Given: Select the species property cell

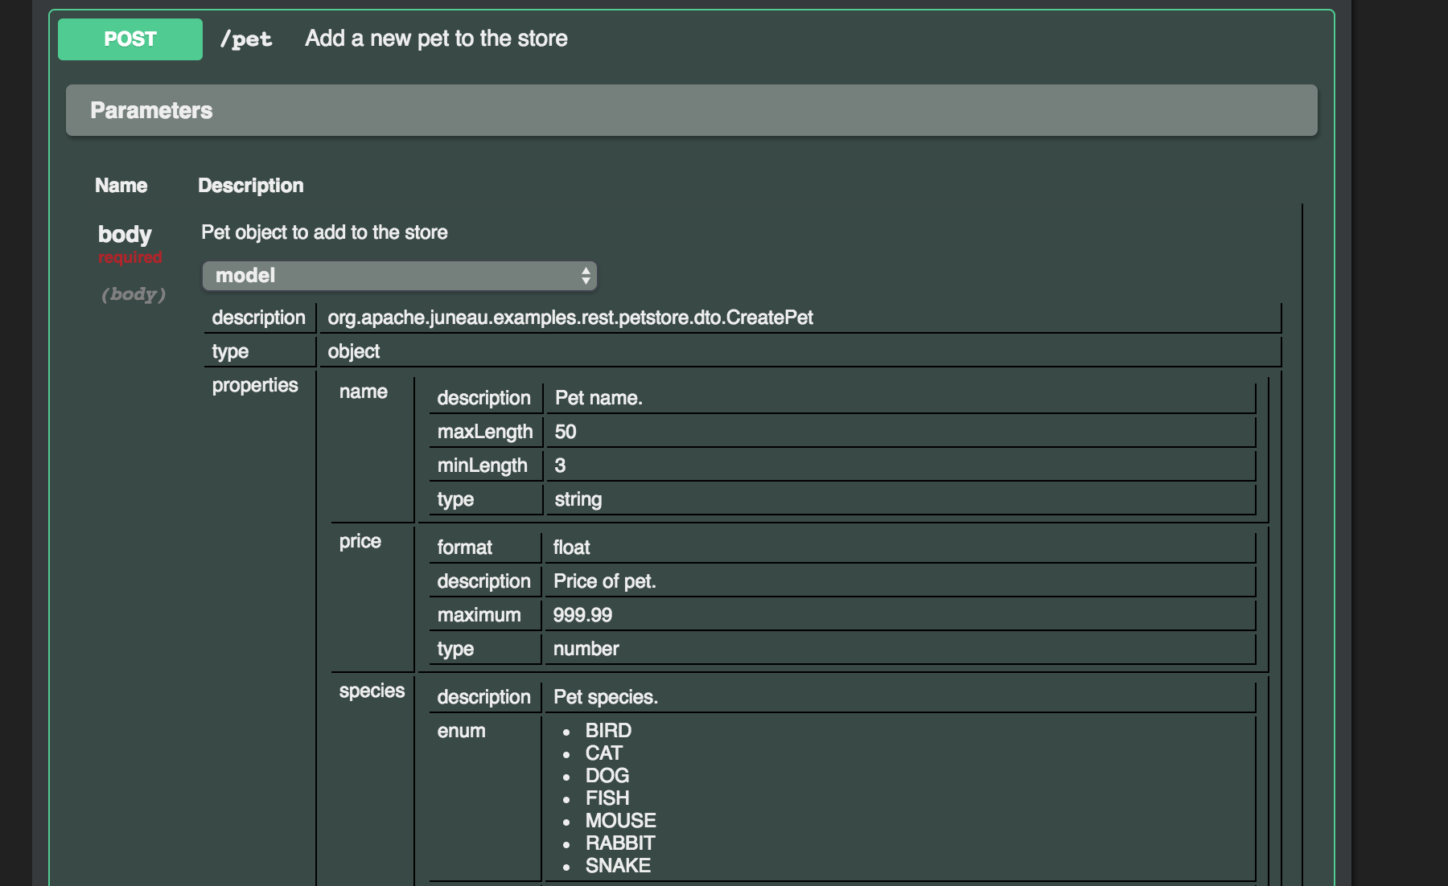Looking at the screenshot, I should (x=372, y=691).
